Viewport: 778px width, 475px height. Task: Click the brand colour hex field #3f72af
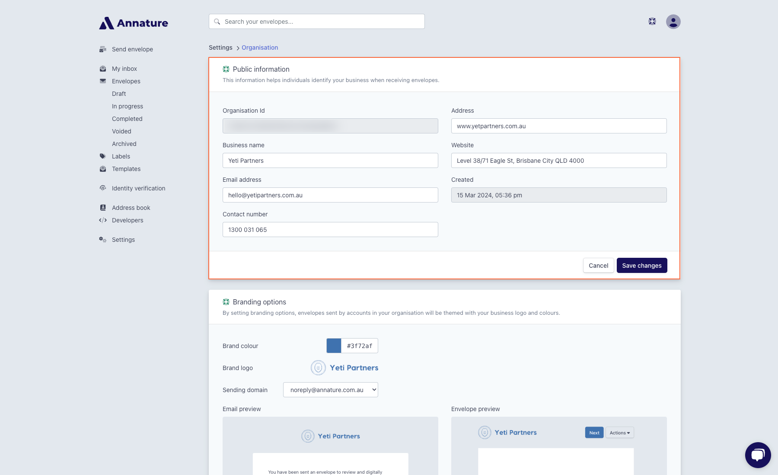point(360,346)
